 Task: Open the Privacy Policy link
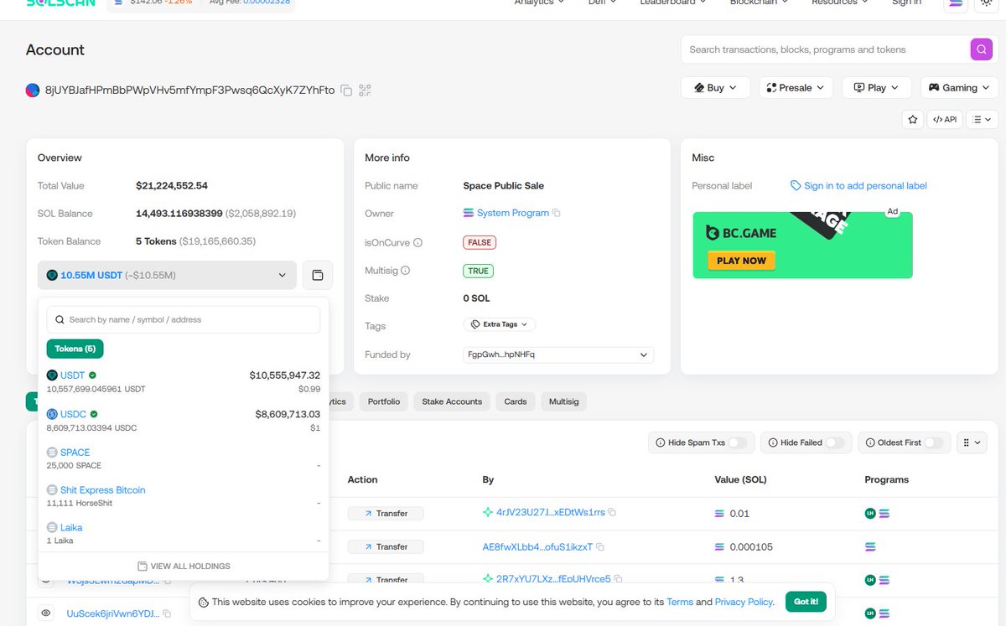tap(744, 602)
